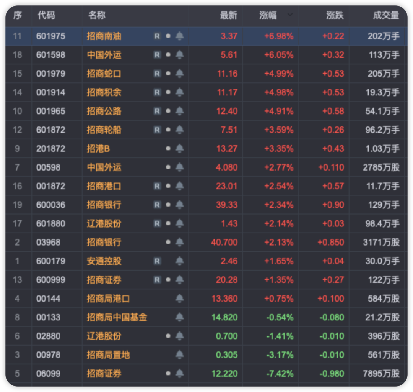The height and width of the screenshot is (392, 413).
Task: Click the 代码 column header
Action: [46, 15]
